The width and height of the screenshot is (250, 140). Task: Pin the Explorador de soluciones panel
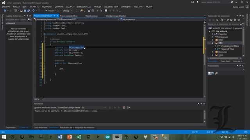240,16
